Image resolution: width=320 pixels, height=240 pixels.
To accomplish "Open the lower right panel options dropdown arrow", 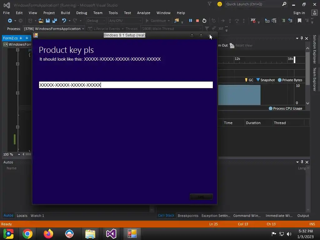I will click(x=297, y=162).
